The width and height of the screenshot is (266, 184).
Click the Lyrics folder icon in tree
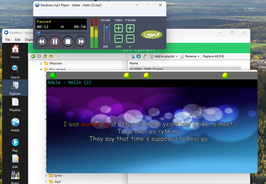click(x=51, y=175)
